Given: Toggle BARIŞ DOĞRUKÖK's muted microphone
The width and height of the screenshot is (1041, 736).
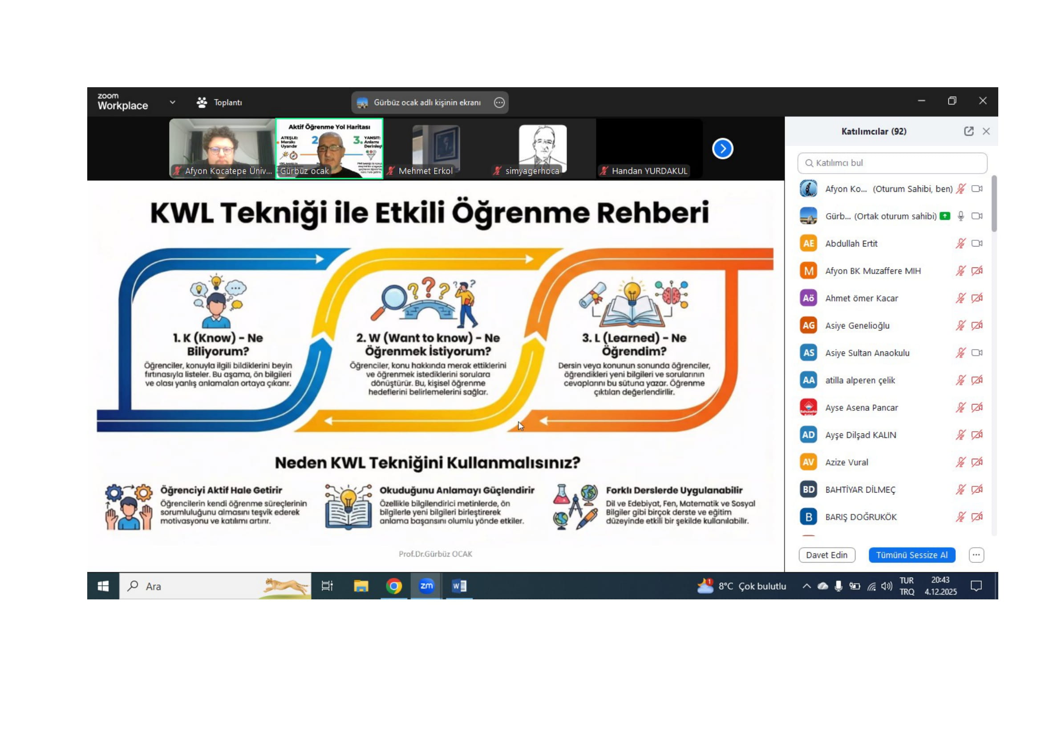Looking at the screenshot, I should click(960, 517).
